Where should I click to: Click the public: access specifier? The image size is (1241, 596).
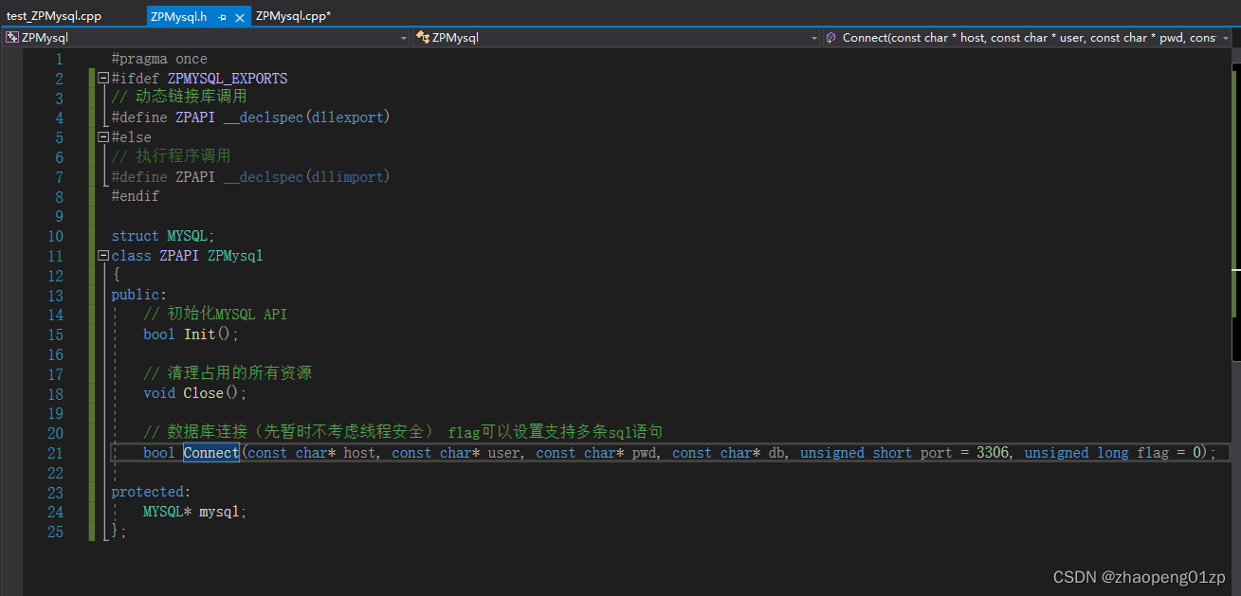point(139,295)
